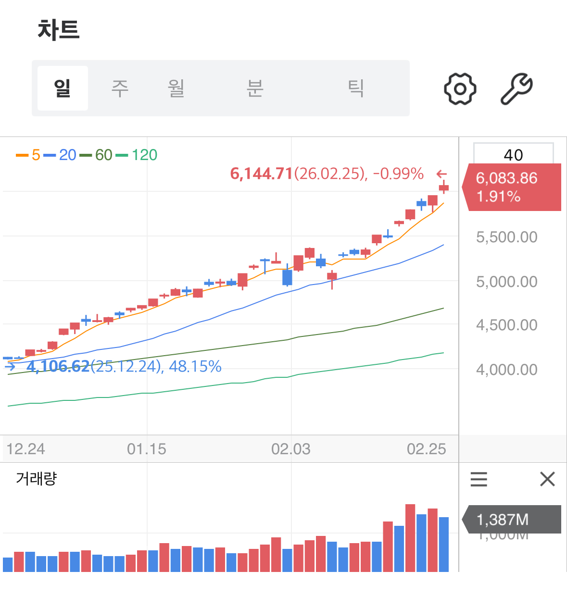The width and height of the screenshot is (567, 596).
Task: Click the red left arrow near the high price
Action: (x=441, y=174)
